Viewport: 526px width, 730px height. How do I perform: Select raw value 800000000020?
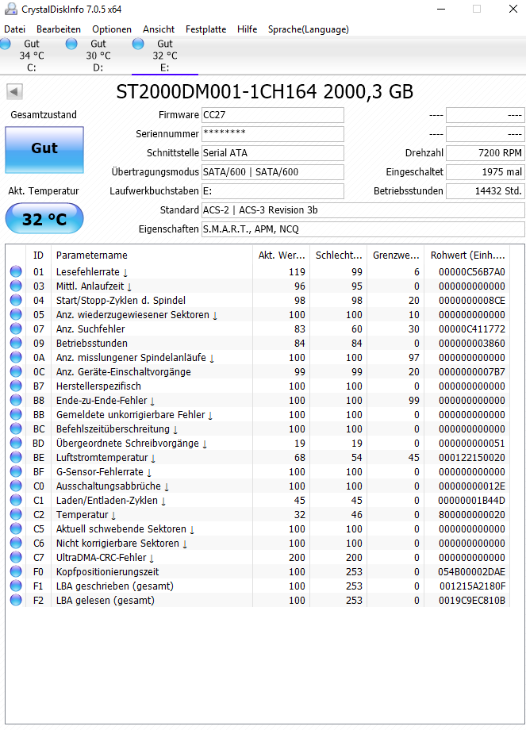[471, 515]
